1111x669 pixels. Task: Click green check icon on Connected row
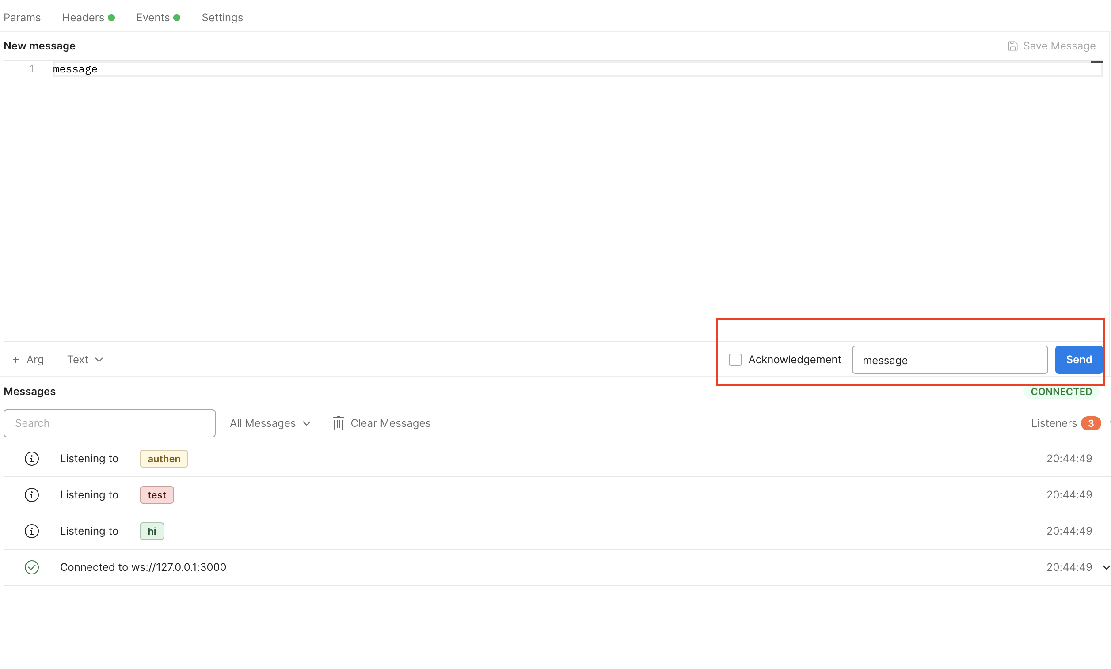[x=31, y=567]
